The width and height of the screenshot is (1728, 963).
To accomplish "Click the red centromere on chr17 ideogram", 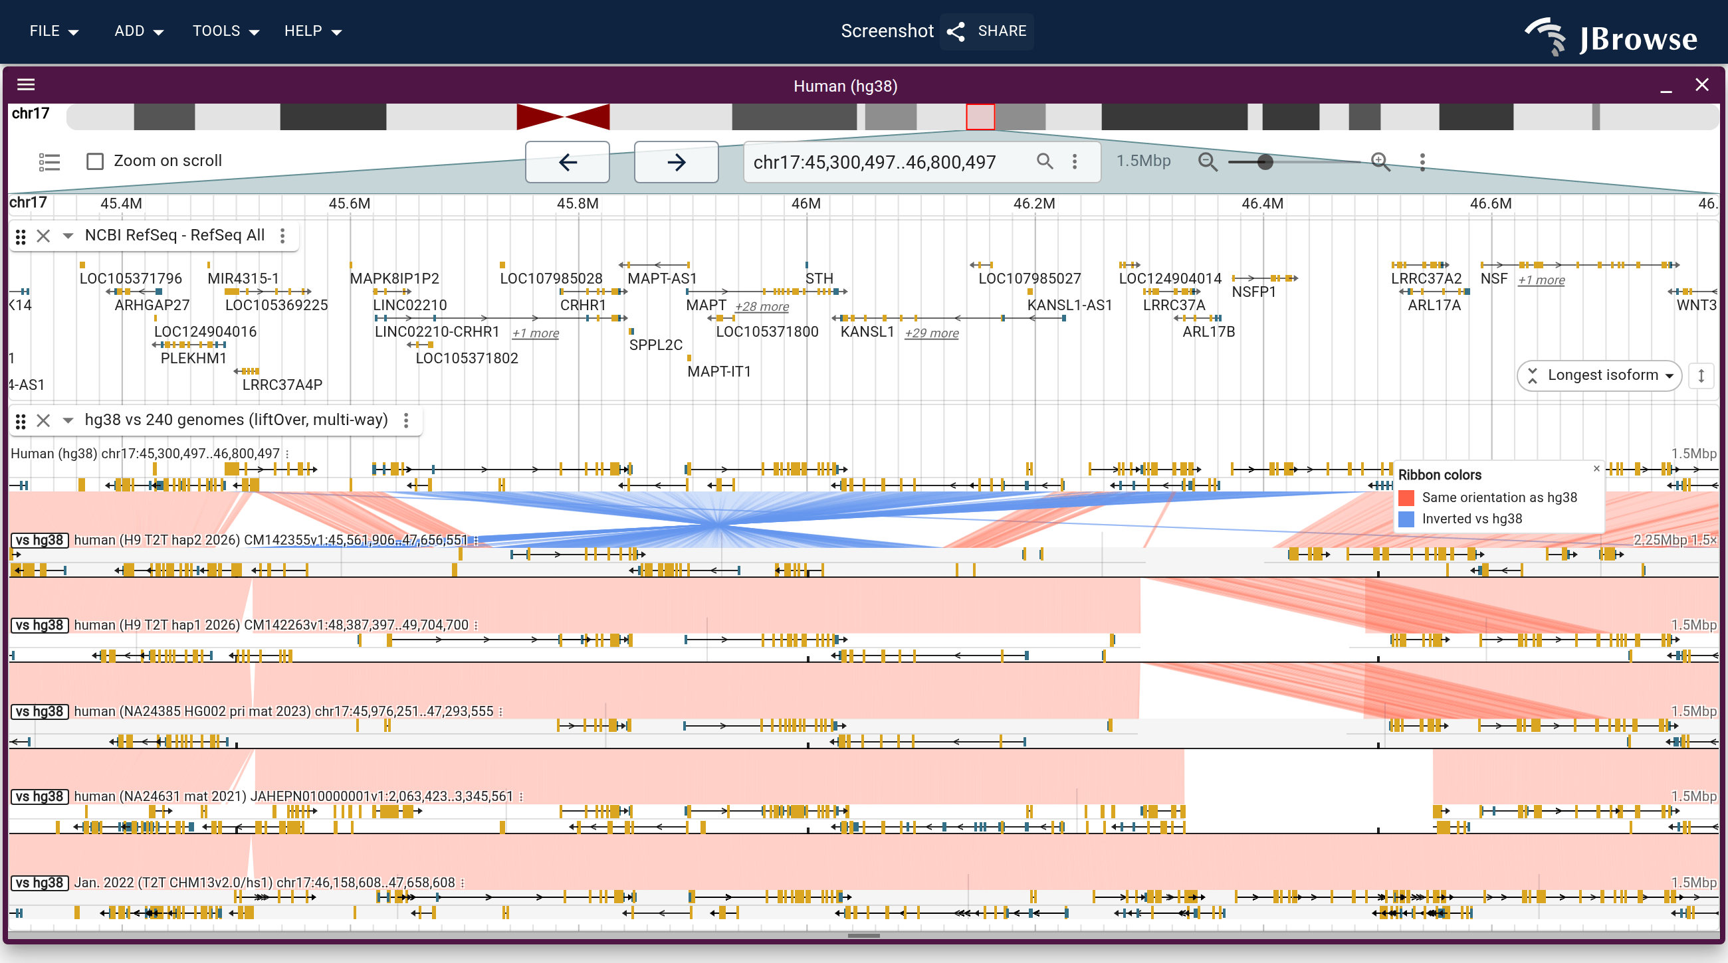I will pyautogui.click(x=564, y=117).
